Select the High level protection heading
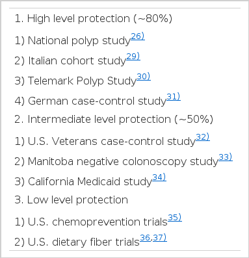 tap(94, 19)
